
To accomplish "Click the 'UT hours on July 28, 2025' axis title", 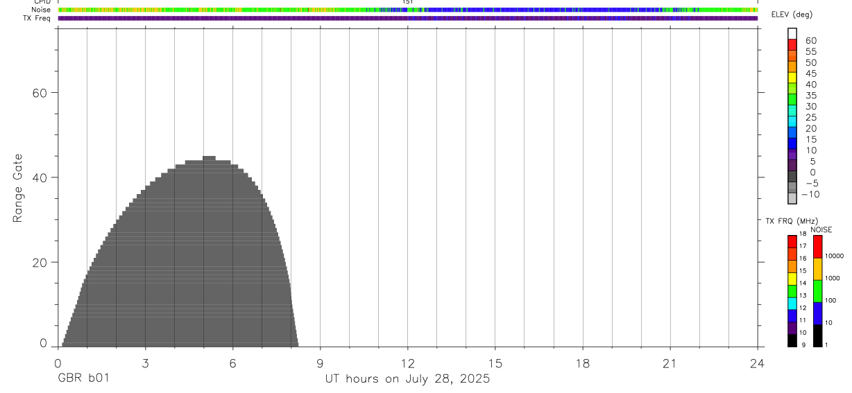I will tap(407, 379).
